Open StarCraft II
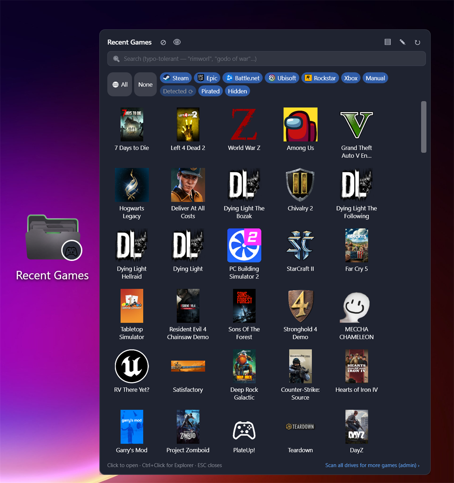 [300, 246]
